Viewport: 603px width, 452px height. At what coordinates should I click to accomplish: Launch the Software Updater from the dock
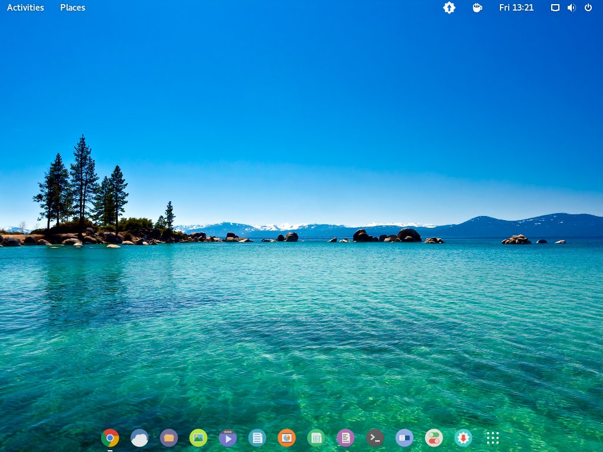[463, 438]
